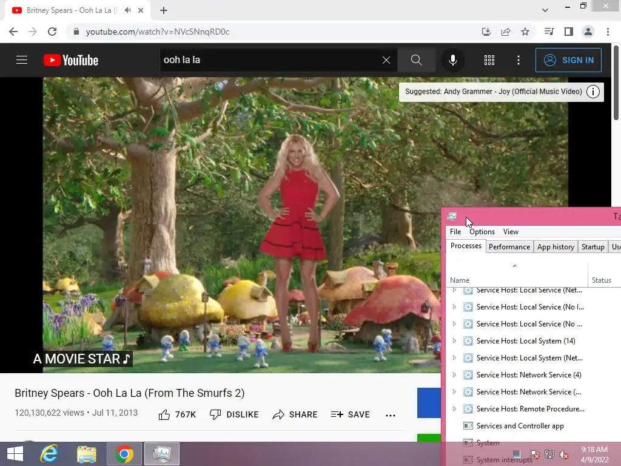Open the suggested video info icon
The width and height of the screenshot is (621, 466).
click(x=593, y=92)
